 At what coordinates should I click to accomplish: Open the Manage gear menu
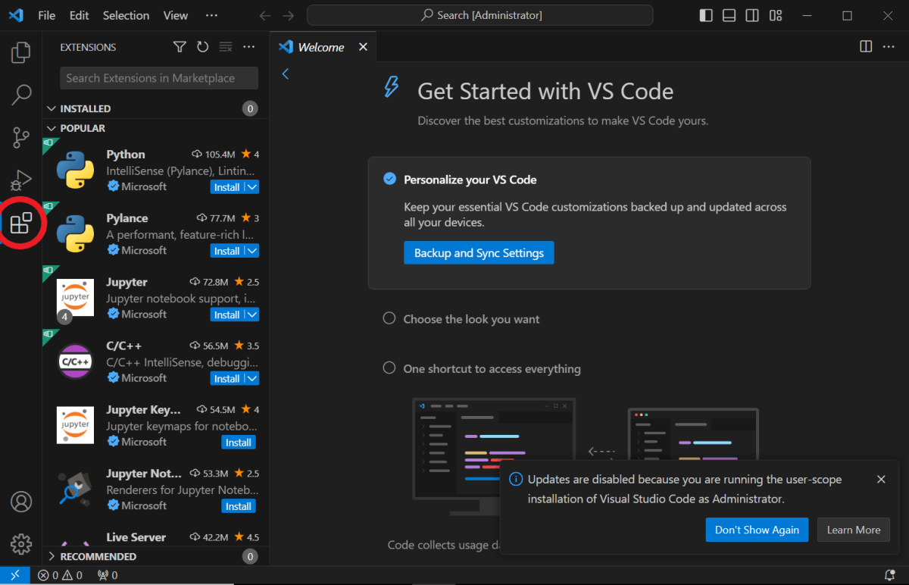tap(21, 543)
